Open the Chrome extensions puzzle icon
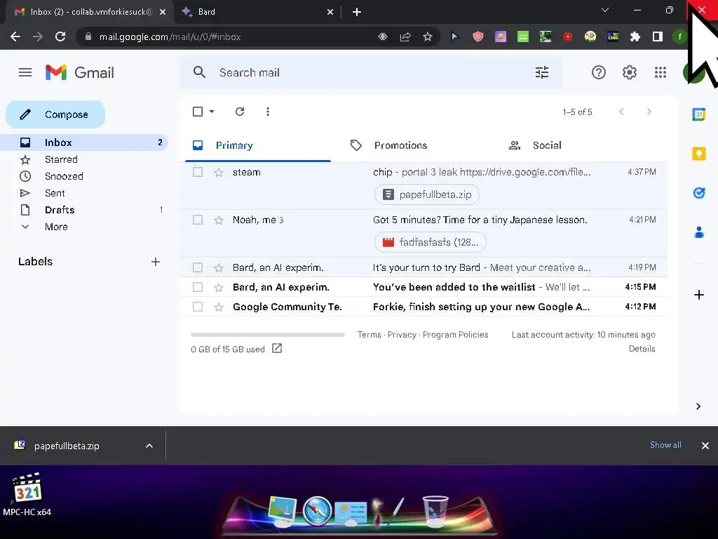The height and width of the screenshot is (539, 718). tap(635, 36)
